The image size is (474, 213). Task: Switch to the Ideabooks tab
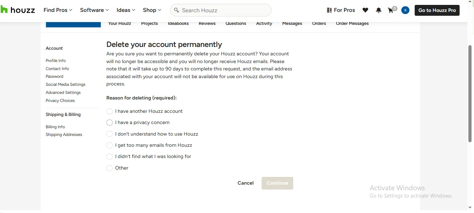(x=178, y=23)
